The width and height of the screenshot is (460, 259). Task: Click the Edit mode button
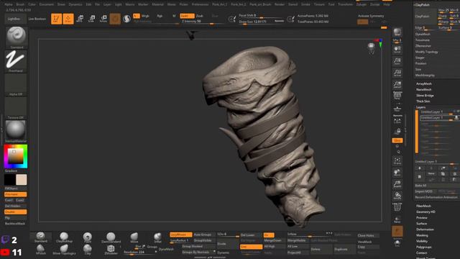pyautogui.click(x=56, y=19)
